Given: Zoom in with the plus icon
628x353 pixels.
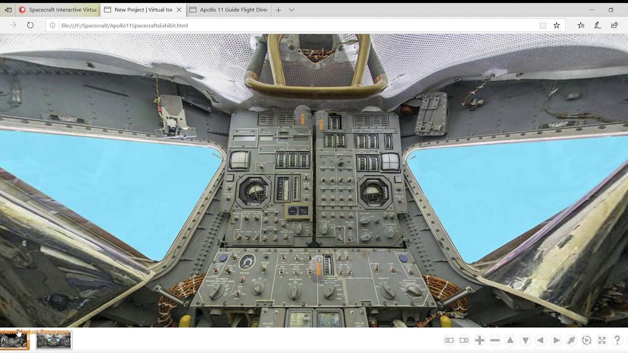Looking at the screenshot, I should [x=479, y=340].
